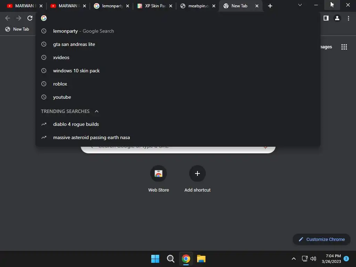Open Windows taskbar search

pyautogui.click(x=170, y=259)
